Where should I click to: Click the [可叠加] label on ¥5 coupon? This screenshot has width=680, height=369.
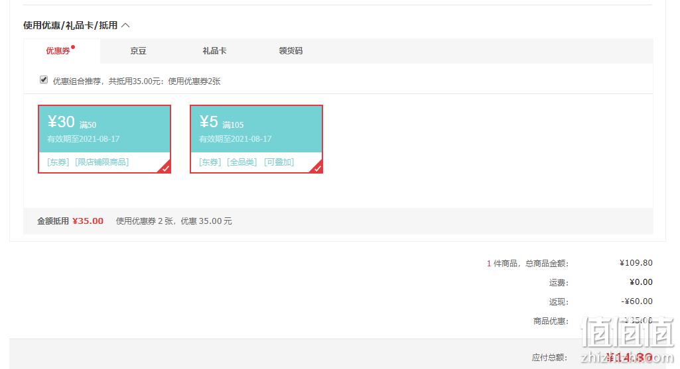[279, 162]
